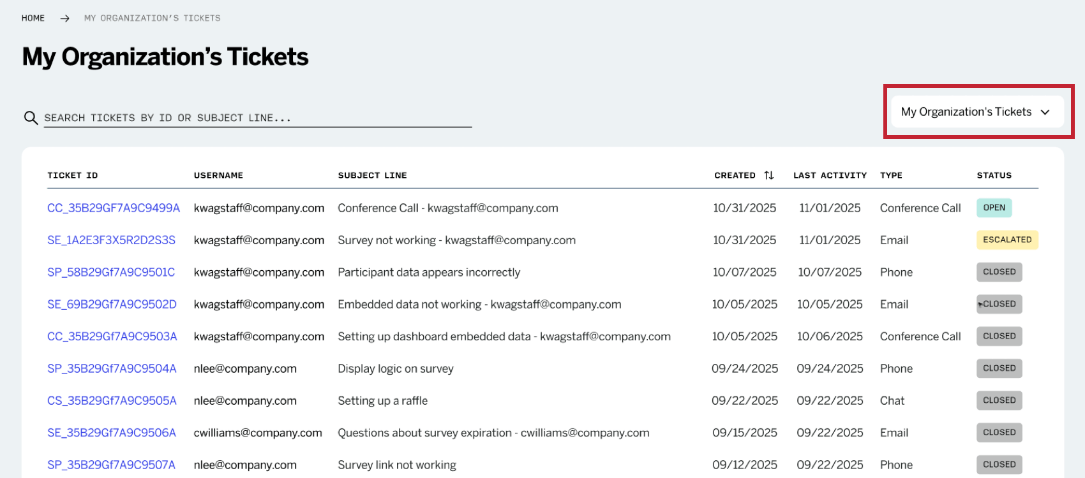1085x478 pixels.
Task: Click the Last Activity column header
Action: 830,175
